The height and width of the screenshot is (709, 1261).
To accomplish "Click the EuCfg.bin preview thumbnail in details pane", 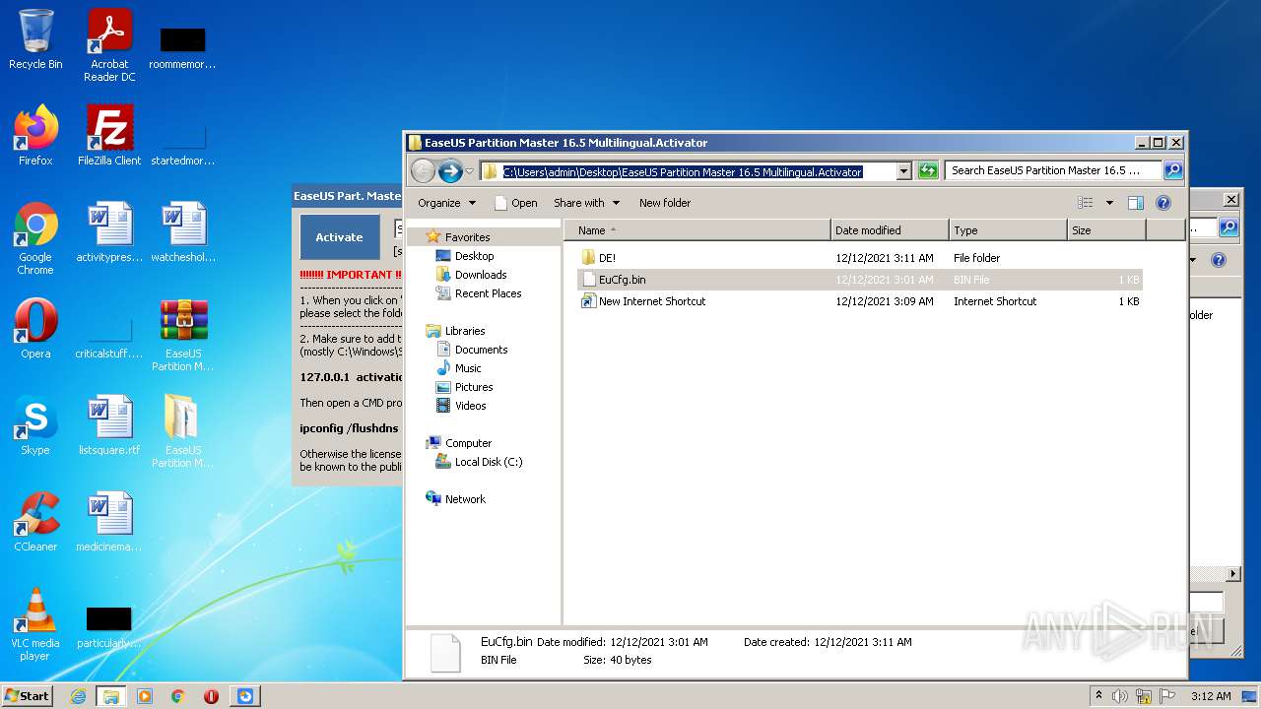I will [445, 653].
